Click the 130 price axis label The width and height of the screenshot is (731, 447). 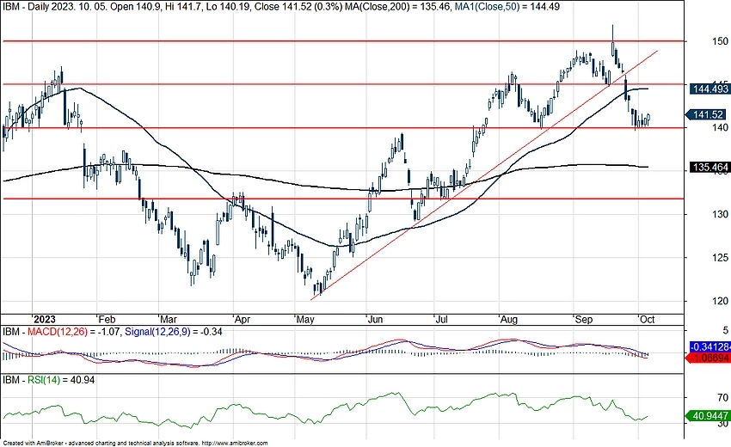tap(720, 214)
